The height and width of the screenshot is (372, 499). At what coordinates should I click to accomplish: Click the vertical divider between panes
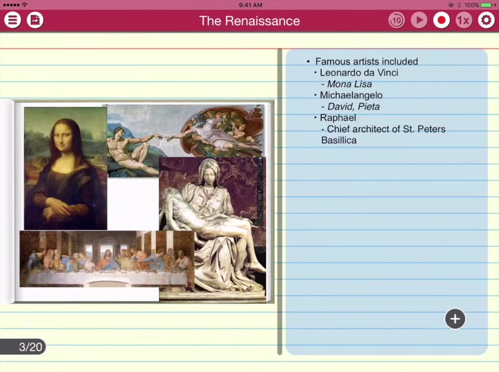pyautogui.click(x=279, y=199)
